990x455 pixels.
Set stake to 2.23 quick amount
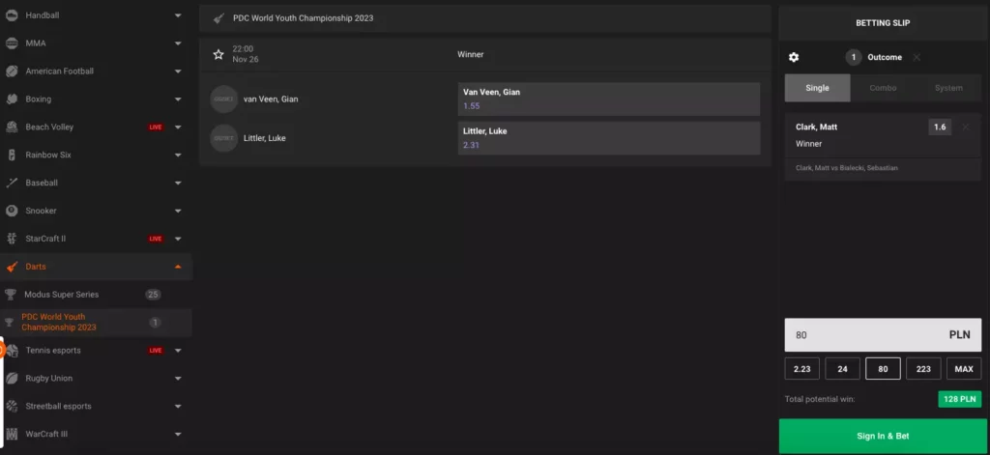click(x=801, y=369)
